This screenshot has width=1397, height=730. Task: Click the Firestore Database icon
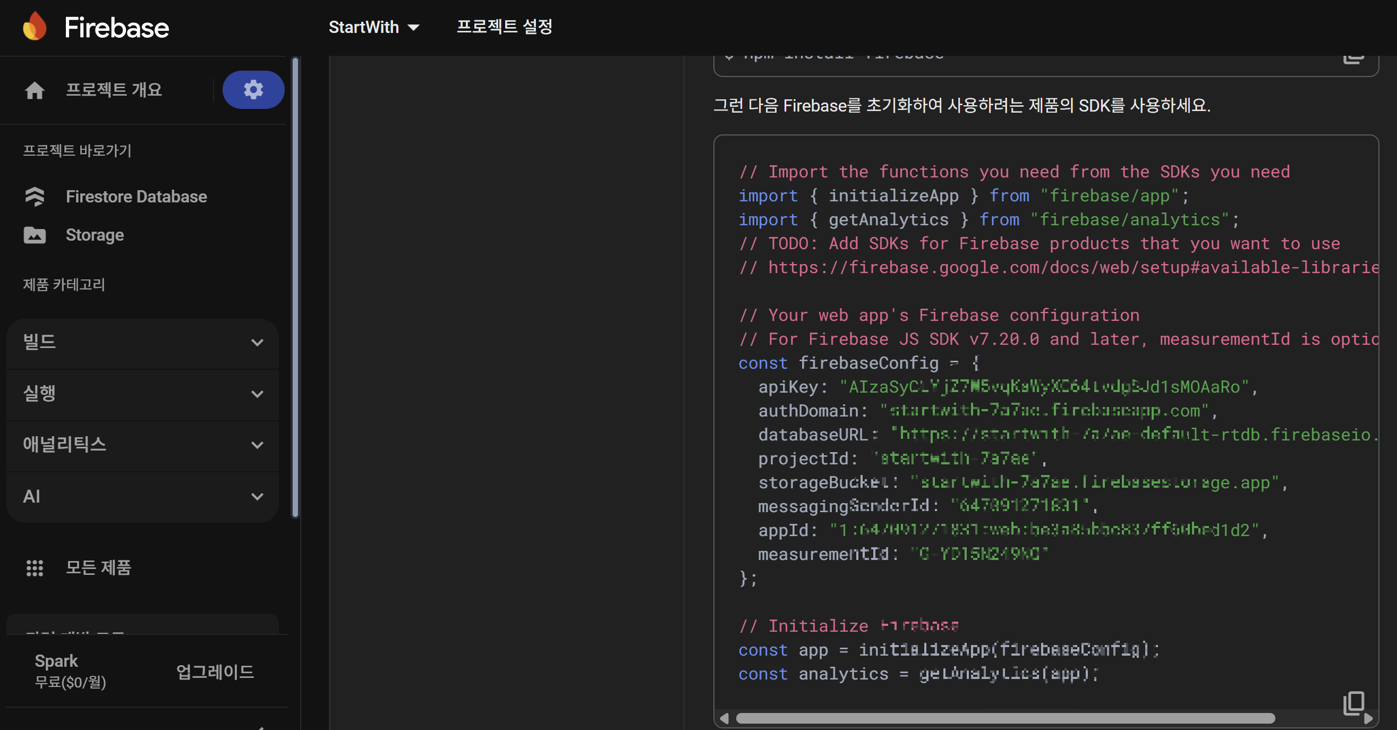[x=35, y=197]
